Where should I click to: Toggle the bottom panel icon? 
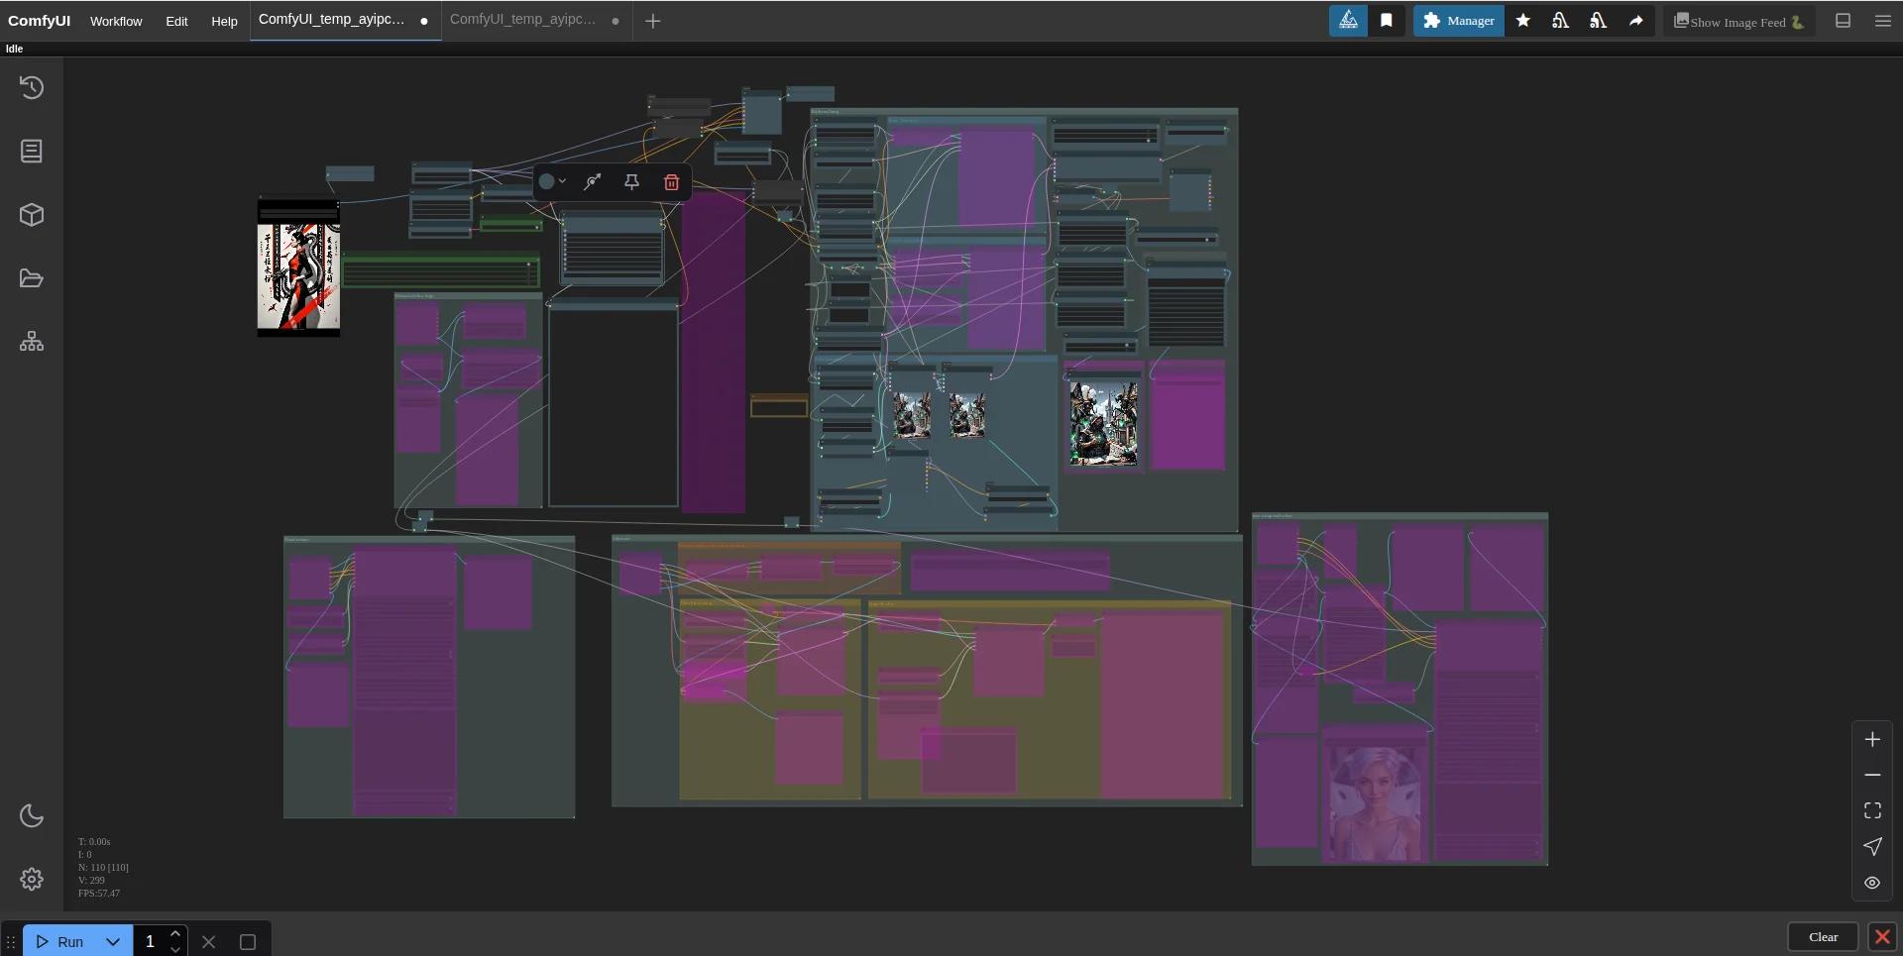coord(1844,21)
